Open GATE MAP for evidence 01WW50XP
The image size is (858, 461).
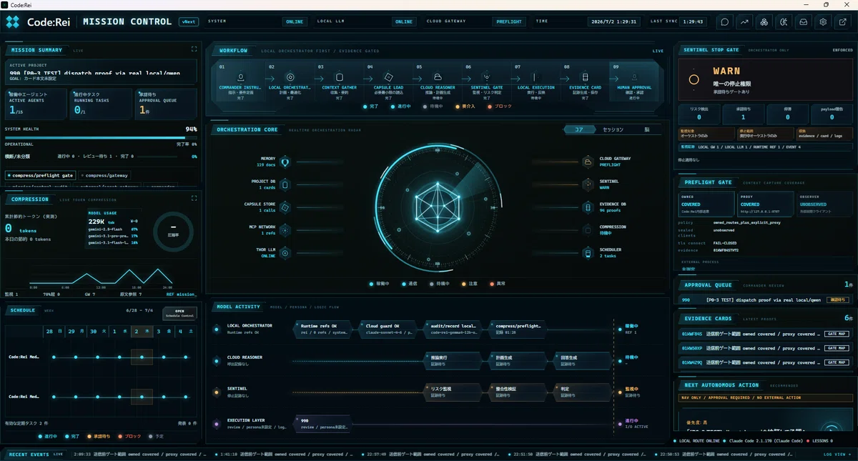(836, 348)
